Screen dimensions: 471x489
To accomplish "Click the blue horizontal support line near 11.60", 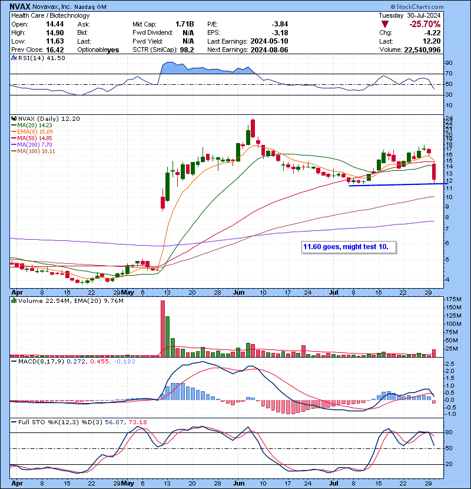I will pos(398,185).
